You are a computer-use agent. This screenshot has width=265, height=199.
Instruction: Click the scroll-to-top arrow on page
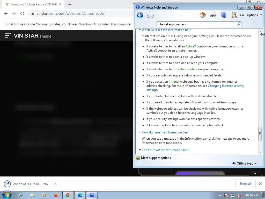(x=255, y=173)
